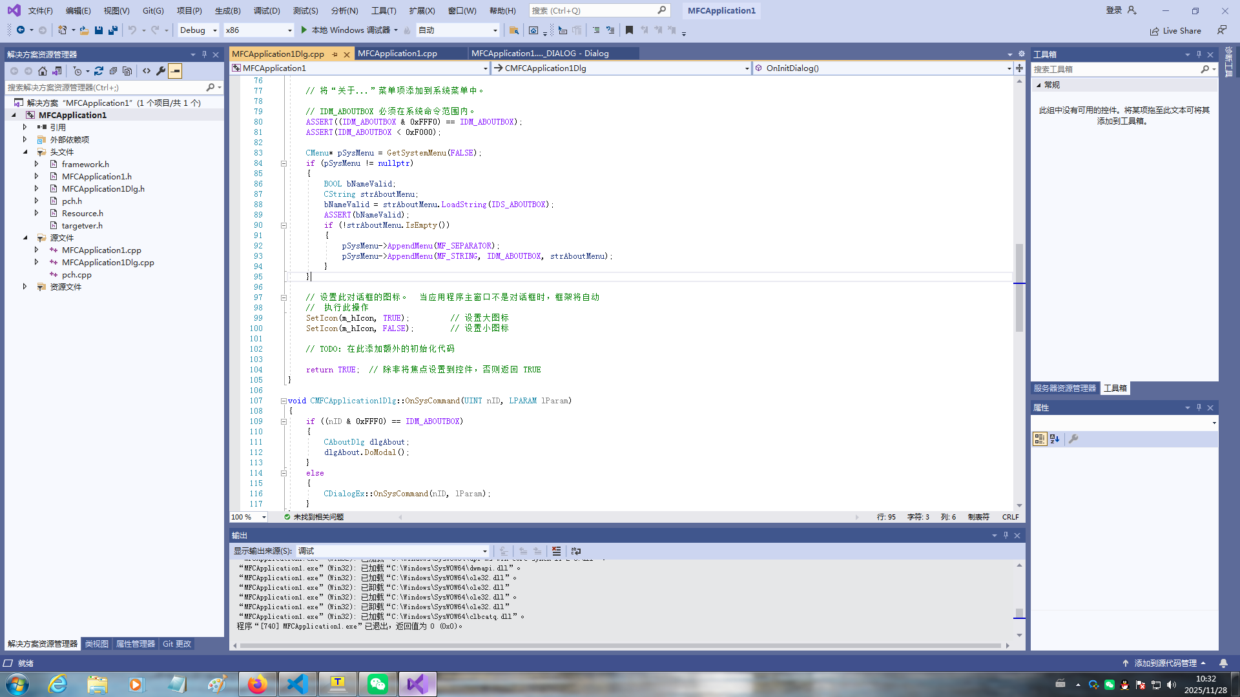The height and width of the screenshot is (697, 1240).
Task: Open Properties wrench in Solution Explorer toolbar
Action: (161, 71)
